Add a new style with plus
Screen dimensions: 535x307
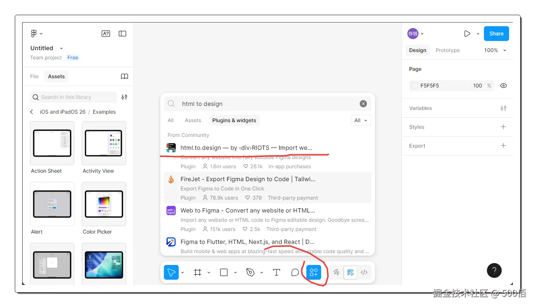click(503, 127)
